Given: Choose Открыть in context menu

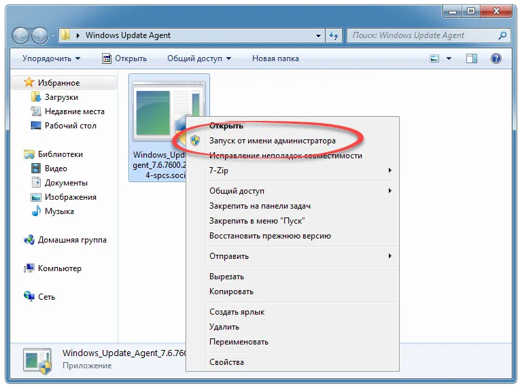Looking at the screenshot, I should pyautogui.click(x=293, y=126).
